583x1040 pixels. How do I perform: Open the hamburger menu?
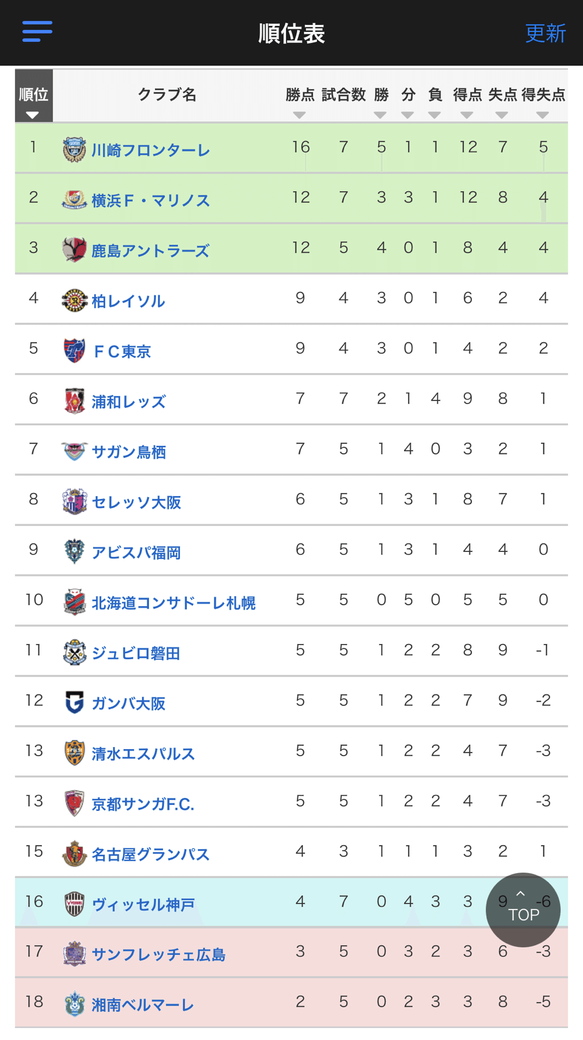point(37,31)
